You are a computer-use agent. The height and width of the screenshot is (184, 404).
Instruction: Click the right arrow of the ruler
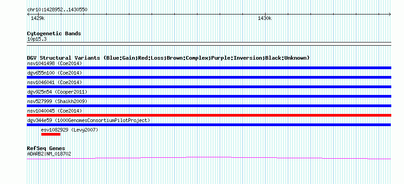click(389, 14)
